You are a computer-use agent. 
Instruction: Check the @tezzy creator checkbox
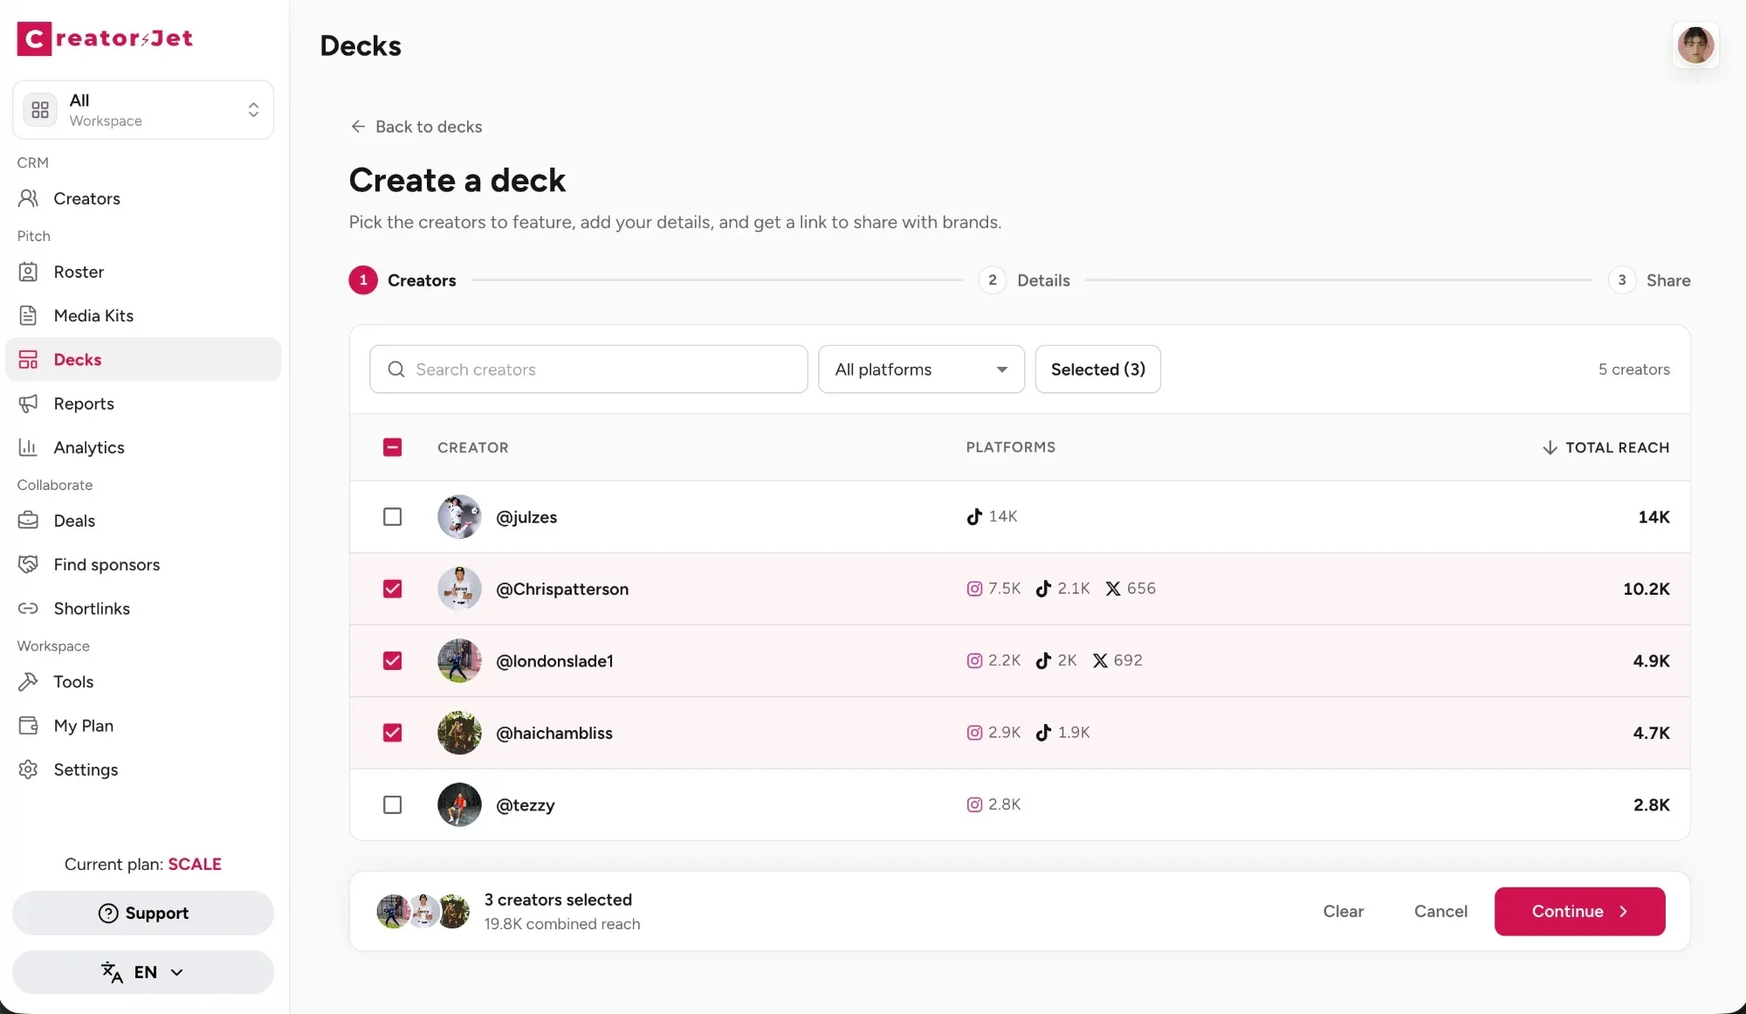393,804
